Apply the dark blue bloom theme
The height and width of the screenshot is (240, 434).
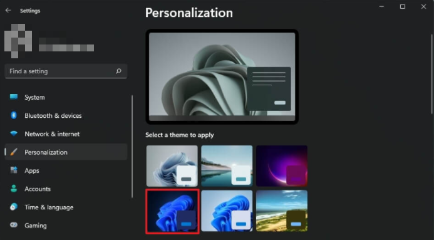[x=172, y=211]
